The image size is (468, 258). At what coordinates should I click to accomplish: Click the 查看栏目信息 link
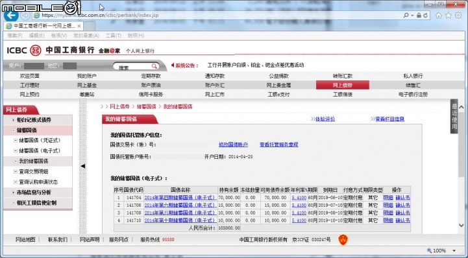(x=390, y=119)
